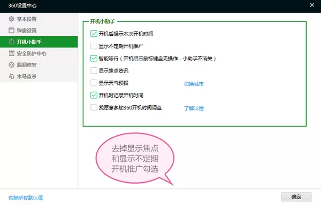Viewport: 321px width, 205px height.
Task: Select 开机小助手 sidebar entry
Action: 39,42
